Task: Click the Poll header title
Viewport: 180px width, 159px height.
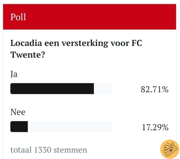Action: point(18,17)
